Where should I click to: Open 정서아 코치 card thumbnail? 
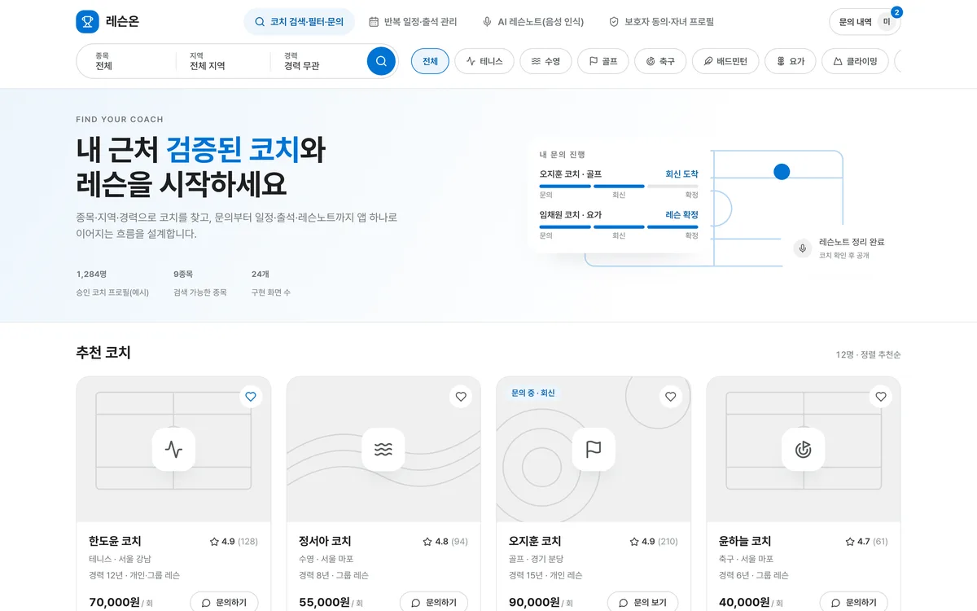click(383, 449)
